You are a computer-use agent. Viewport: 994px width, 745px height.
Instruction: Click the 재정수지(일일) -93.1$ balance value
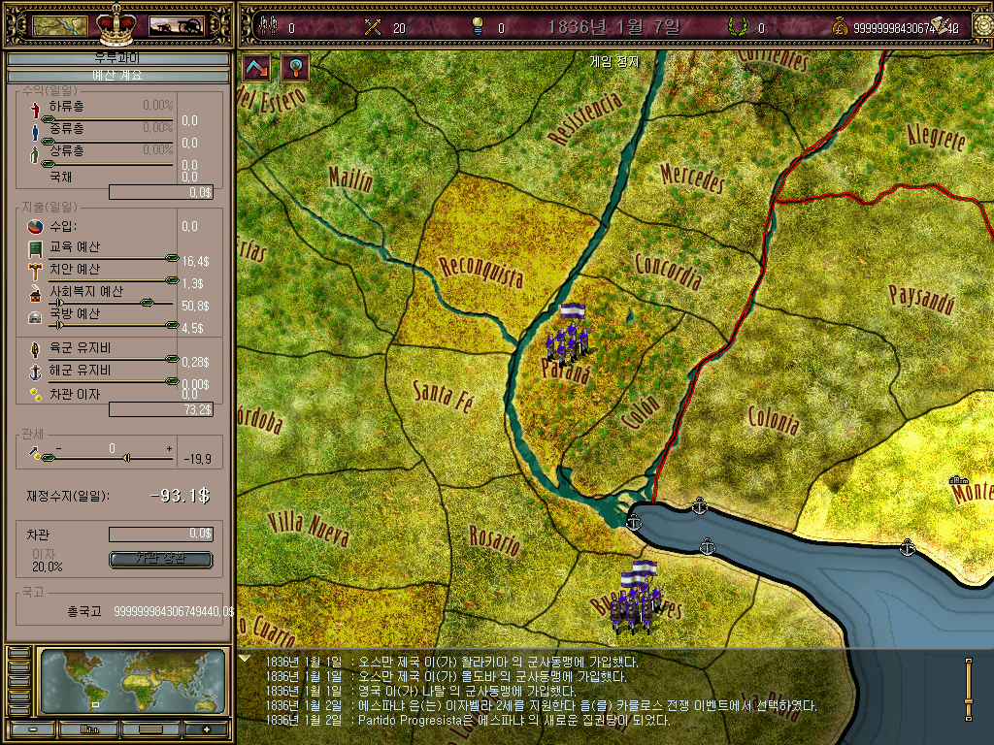[180, 496]
